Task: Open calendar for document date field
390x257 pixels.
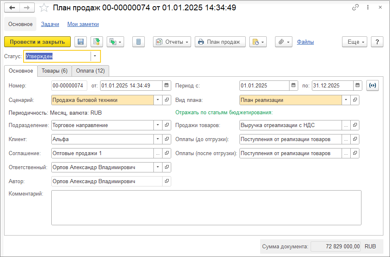Action: click(166, 85)
